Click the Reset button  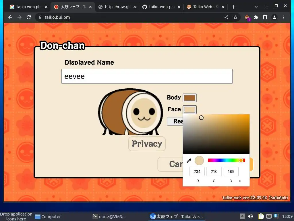coord(175,121)
